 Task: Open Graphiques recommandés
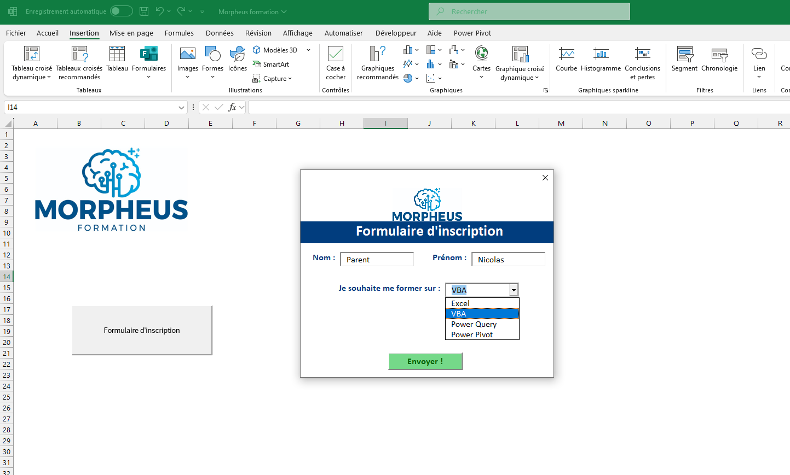pos(377,63)
